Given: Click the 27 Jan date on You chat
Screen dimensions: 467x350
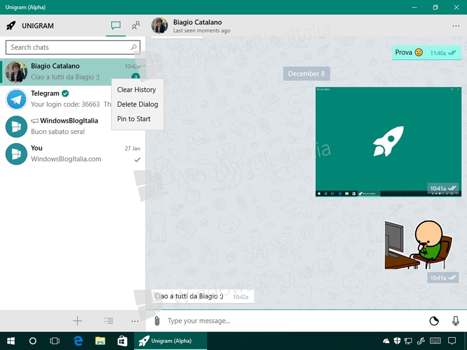Looking at the screenshot, I should [132, 148].
